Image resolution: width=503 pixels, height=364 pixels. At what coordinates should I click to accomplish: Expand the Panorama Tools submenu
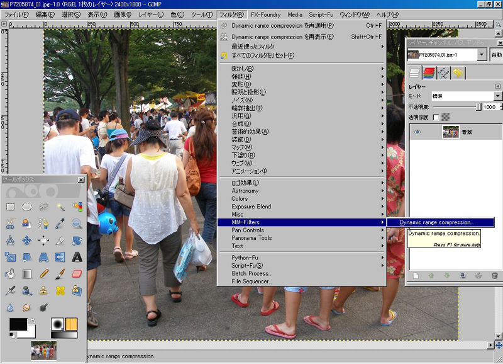[x=302, y=238]
